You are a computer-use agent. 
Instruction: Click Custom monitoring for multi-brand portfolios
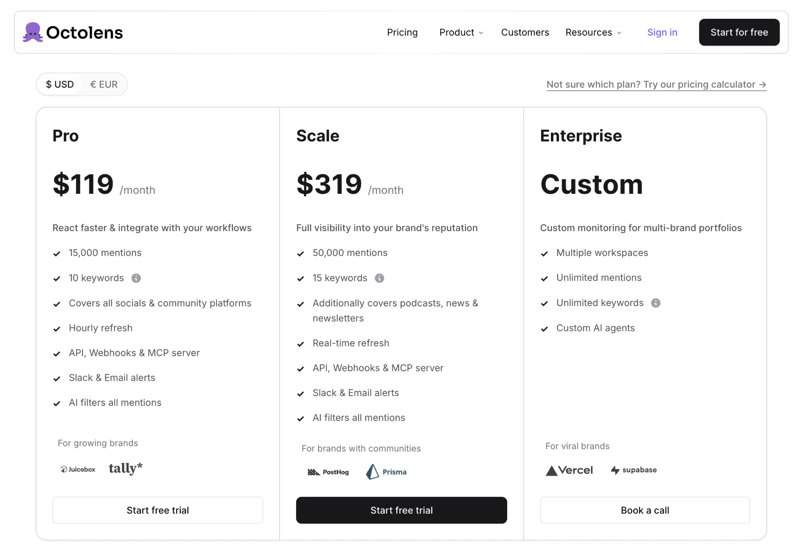641,228
